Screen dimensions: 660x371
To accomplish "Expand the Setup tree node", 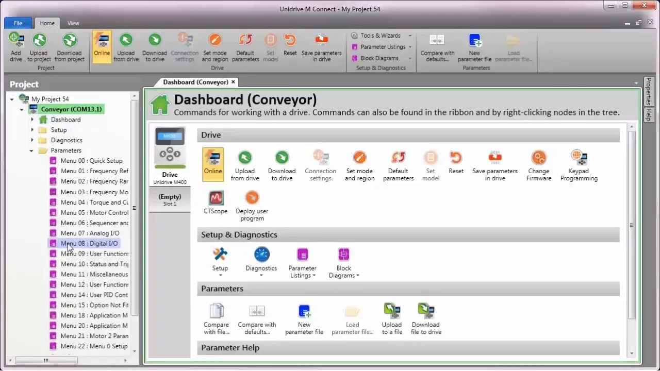I will 32,130.
